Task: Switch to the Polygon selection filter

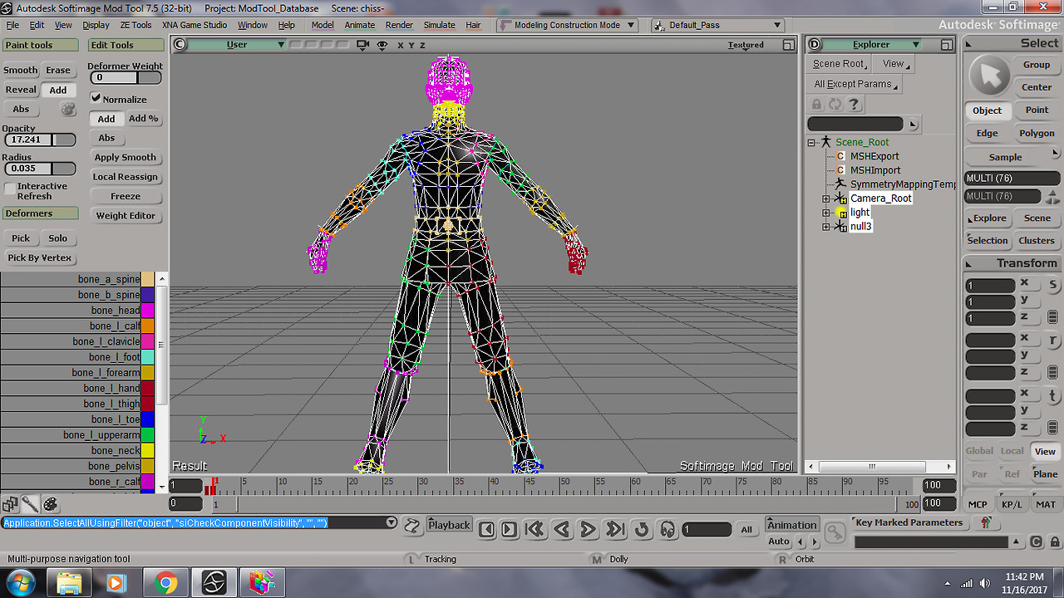Action: pyautogui.click(x=1037, y=133)
